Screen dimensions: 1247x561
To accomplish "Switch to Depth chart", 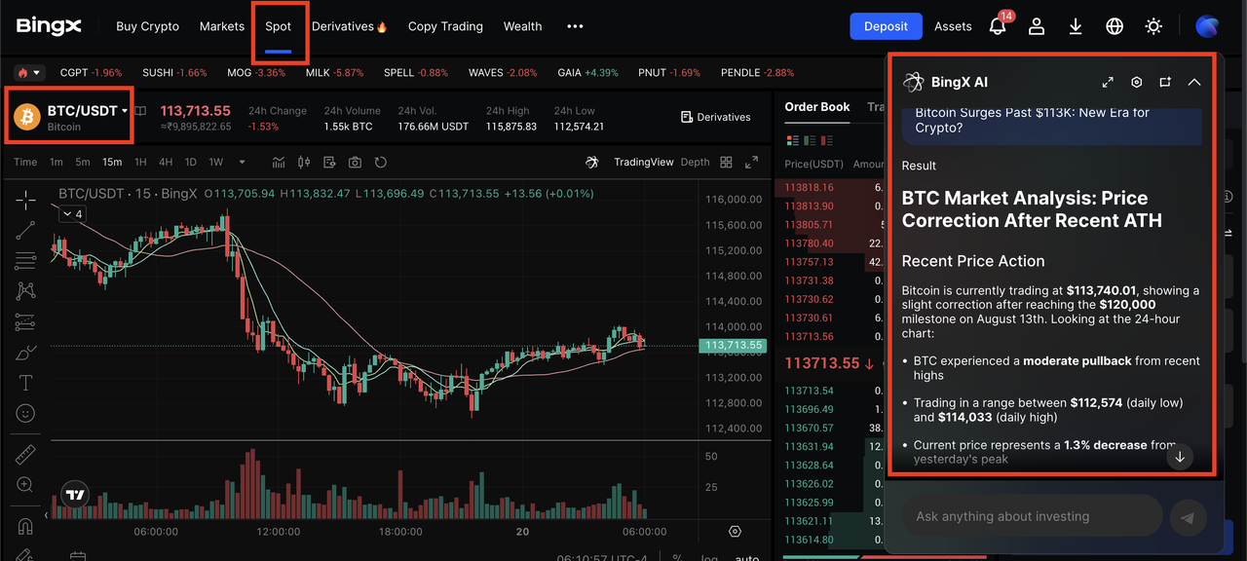I will pos(695,163).
